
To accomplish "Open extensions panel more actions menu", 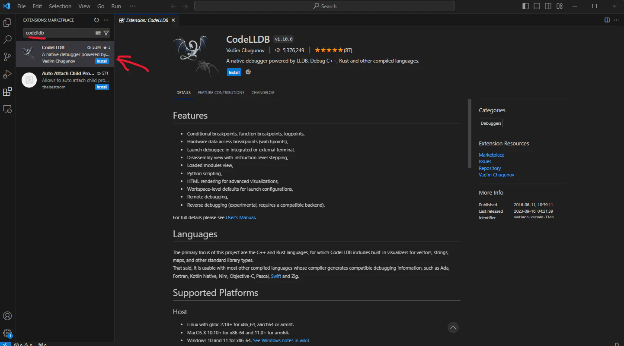I will pyautogui.click(x=106, y=20).
